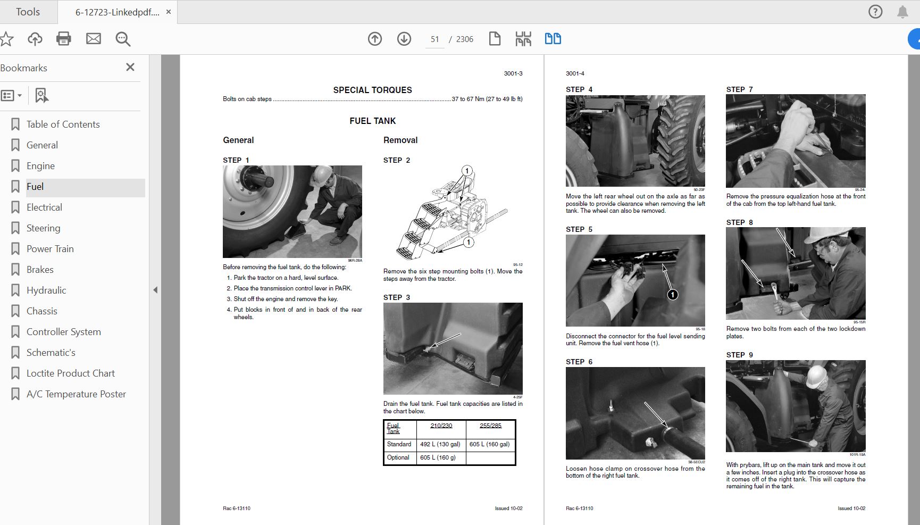Open the Loctite Product Chart bookmark
Viewport: 920px width, 525px height.
point(70,373)
